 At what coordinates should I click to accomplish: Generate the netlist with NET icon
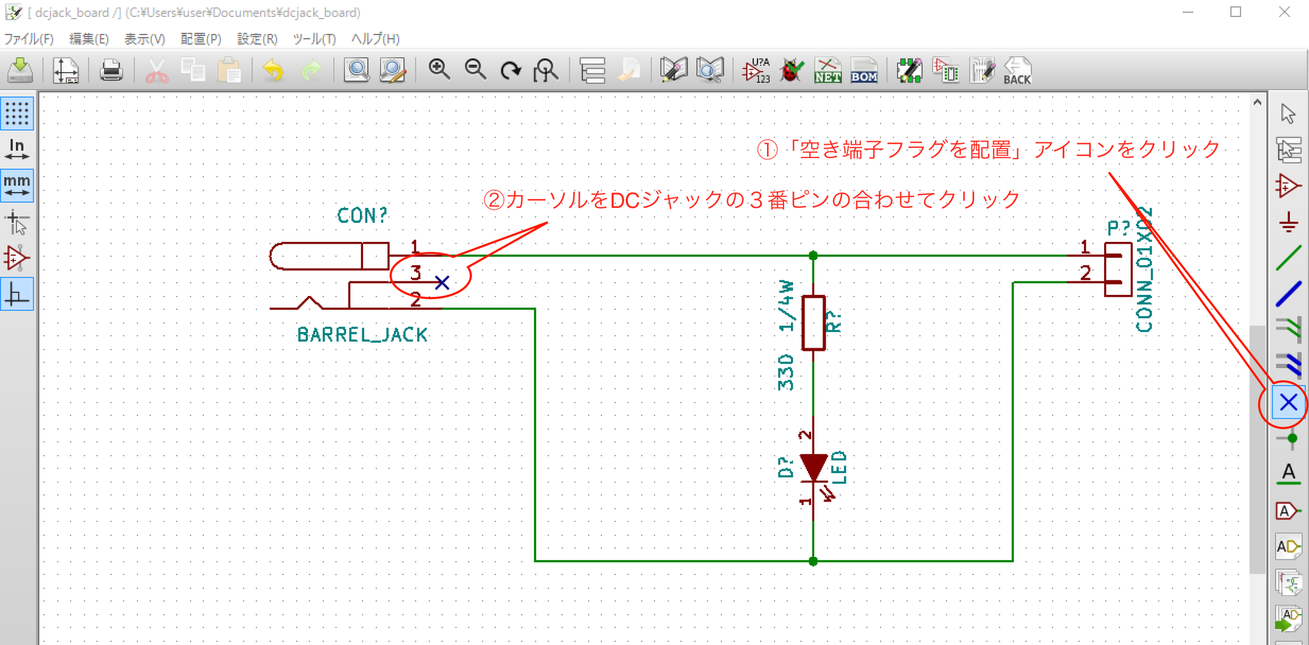point(827,70)
